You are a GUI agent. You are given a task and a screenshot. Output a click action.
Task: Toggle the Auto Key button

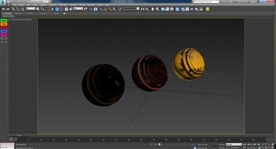(222, 145)
